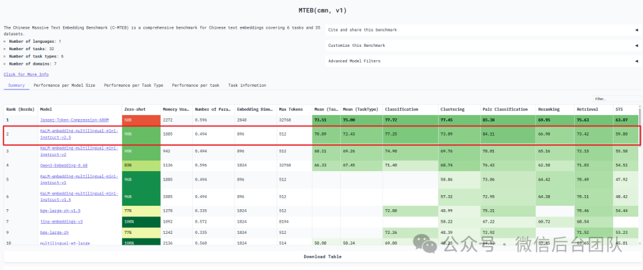The width and height of the screenshot is (643, 270).
Task: Switch to the Summary tab
Action: 16,86
